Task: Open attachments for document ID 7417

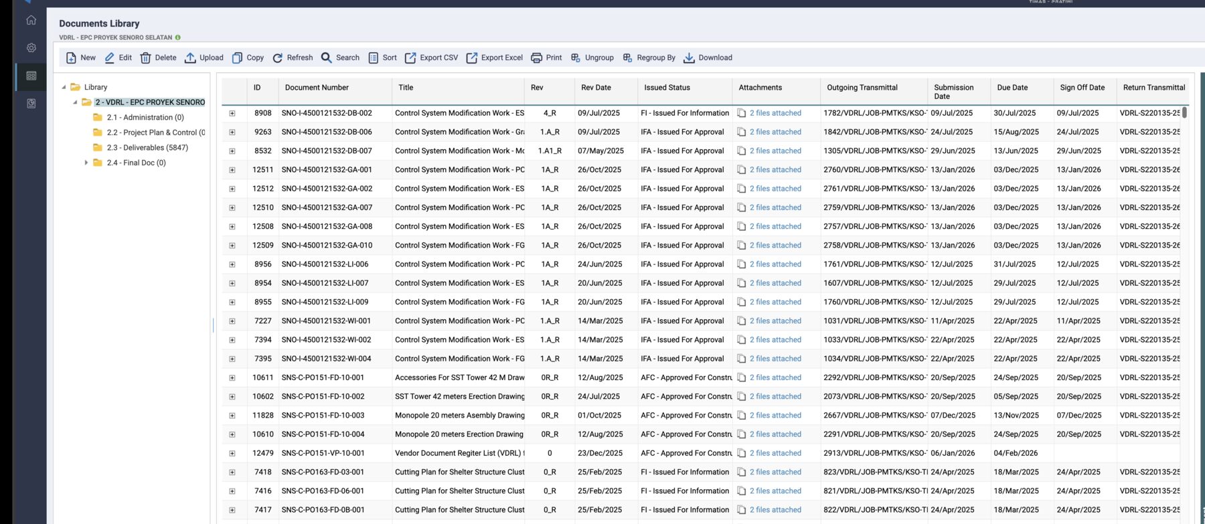Action: (775, 510)
